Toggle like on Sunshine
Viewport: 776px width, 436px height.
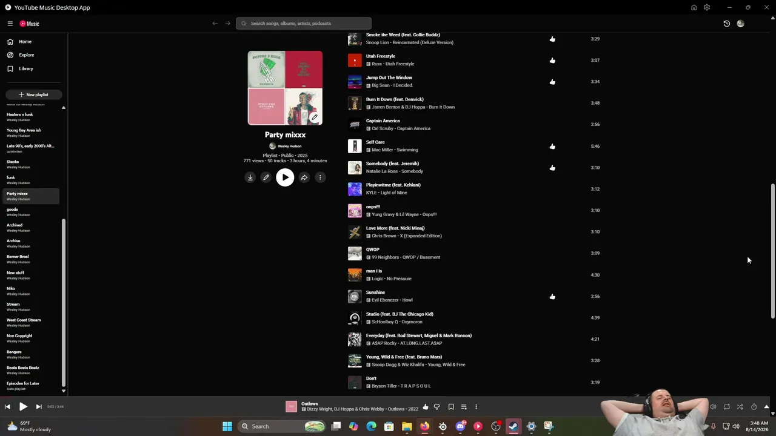click(552, 297)
